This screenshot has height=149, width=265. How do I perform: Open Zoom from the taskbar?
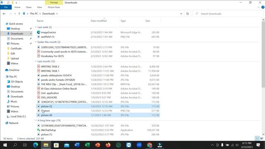pyautogui.click(x=139, y=145)
